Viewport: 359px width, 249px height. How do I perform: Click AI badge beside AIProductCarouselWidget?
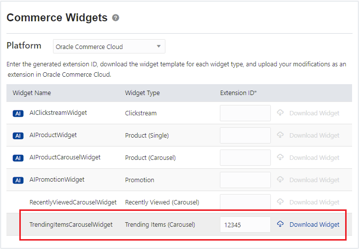(x=18, y=158)
